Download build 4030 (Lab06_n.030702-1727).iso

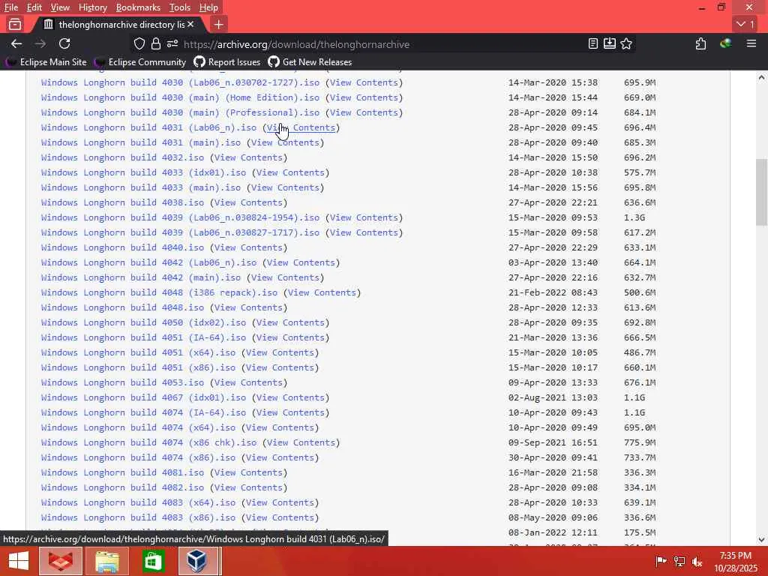[180, 82]
